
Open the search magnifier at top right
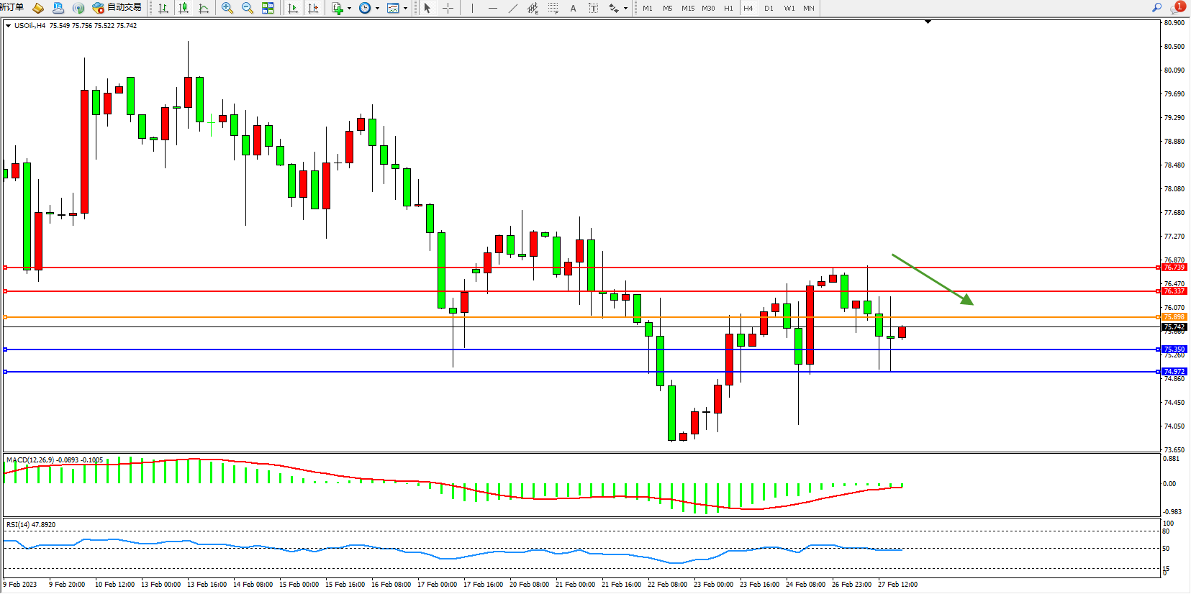[x=1156, y=8]
